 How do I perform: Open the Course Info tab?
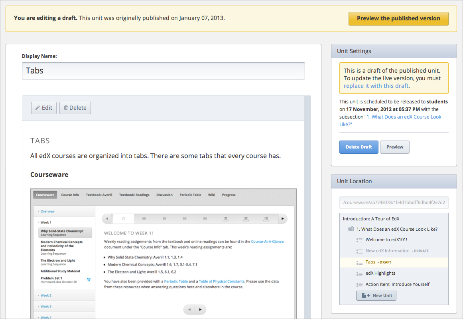pos(70,195)
